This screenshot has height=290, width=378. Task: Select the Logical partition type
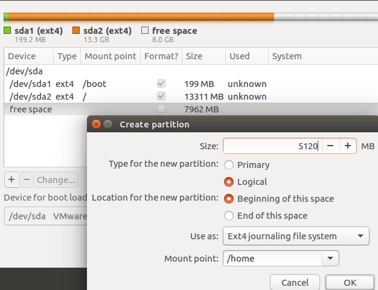[x=229, y=182]
